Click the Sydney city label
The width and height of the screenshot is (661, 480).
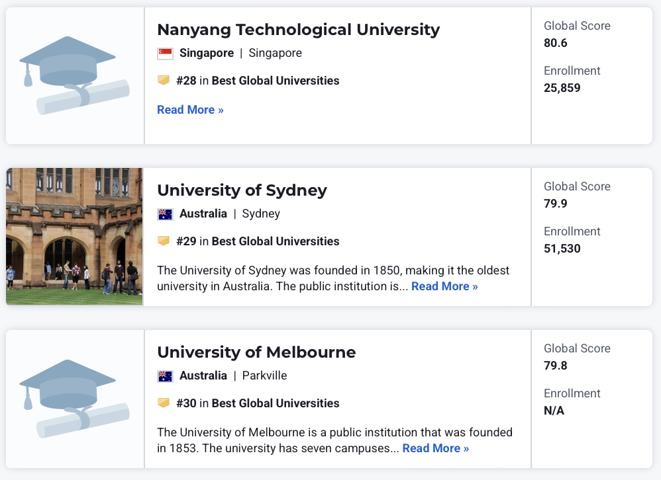261,214
